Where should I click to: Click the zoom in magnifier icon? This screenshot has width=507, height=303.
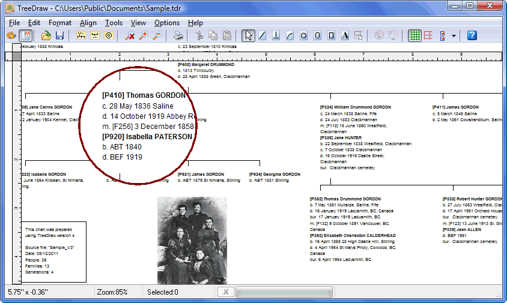click(143, 35)
